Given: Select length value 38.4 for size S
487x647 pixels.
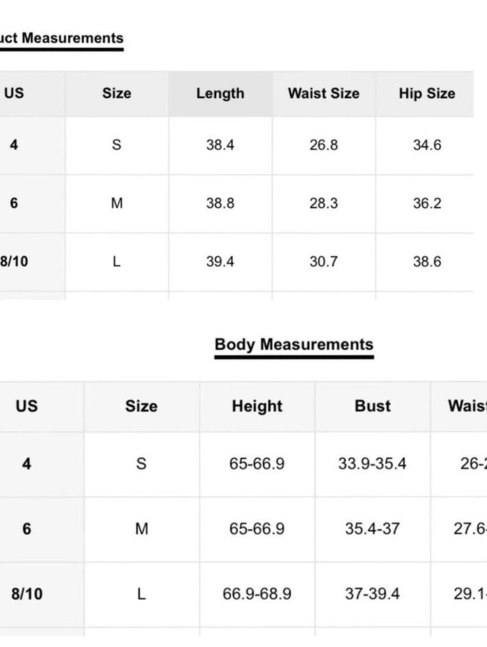Looking at the screenshot, I should 220,145.
